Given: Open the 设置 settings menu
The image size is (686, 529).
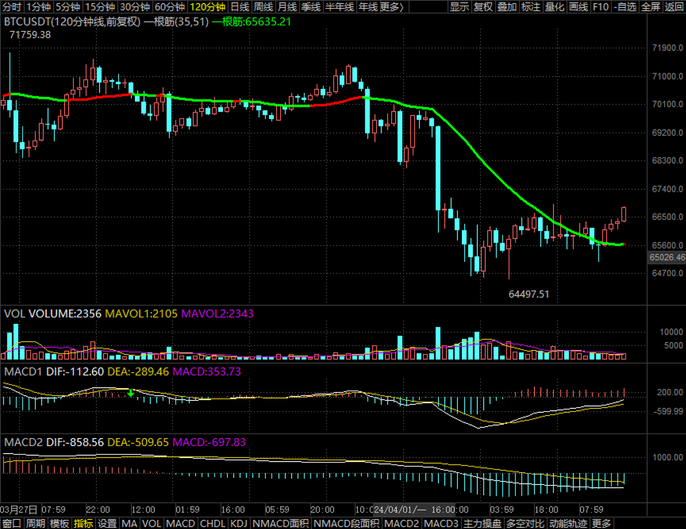Looking at the screenshot, I should coord(107,523).
